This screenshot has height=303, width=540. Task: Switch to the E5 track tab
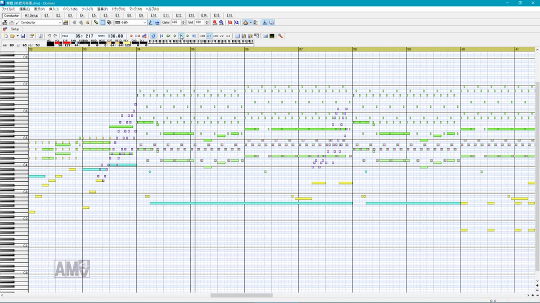[94, 16]
